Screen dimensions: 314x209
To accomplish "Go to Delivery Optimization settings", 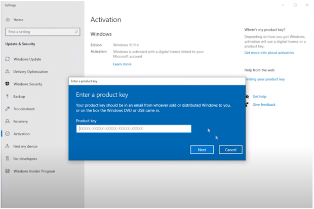I will (30, 72).
